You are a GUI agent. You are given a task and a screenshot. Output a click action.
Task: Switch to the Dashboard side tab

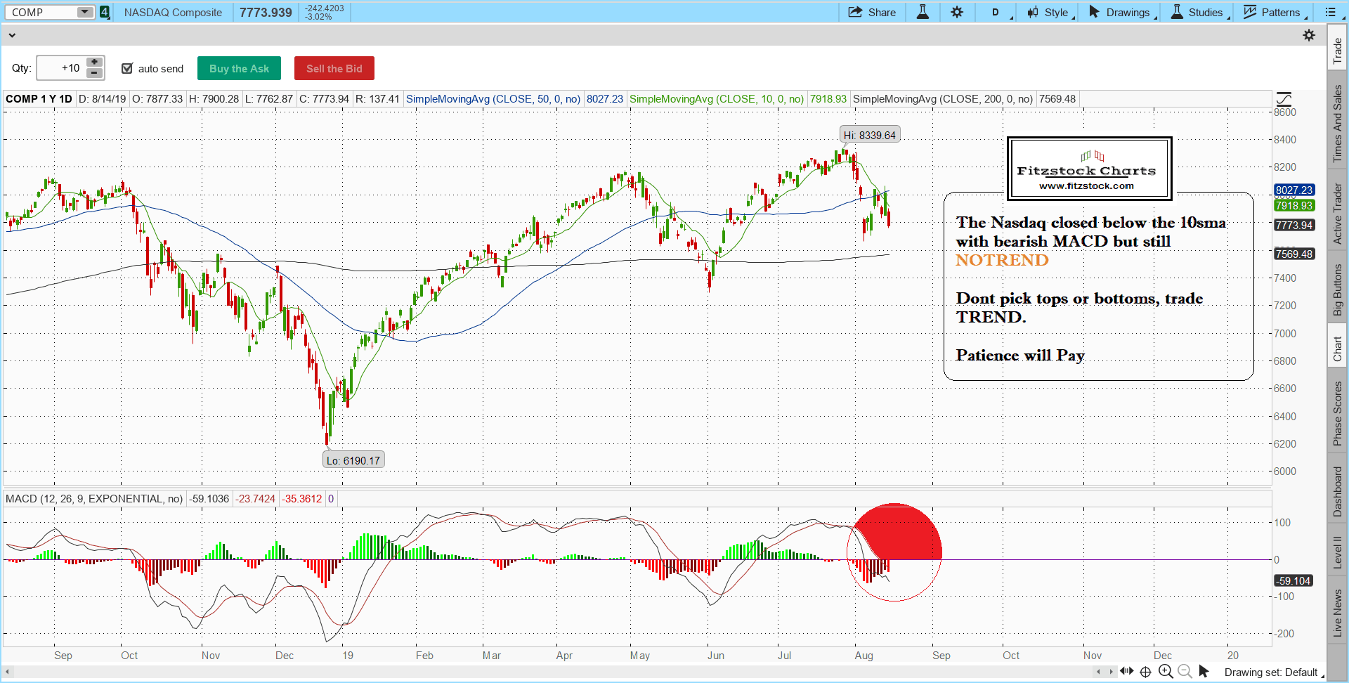pos(1338,491)
